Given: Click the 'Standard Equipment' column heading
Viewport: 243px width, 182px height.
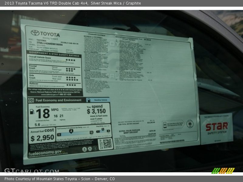Looking at the screenshot, I should point(97,35).
